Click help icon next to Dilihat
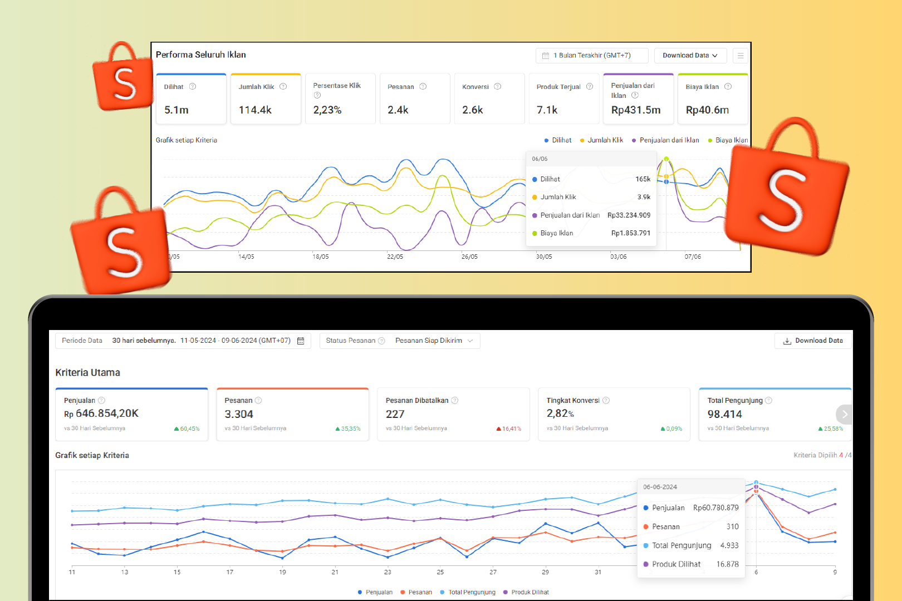Image resolution: width=902 pixels, height=601 pixels. click(193, 86)
